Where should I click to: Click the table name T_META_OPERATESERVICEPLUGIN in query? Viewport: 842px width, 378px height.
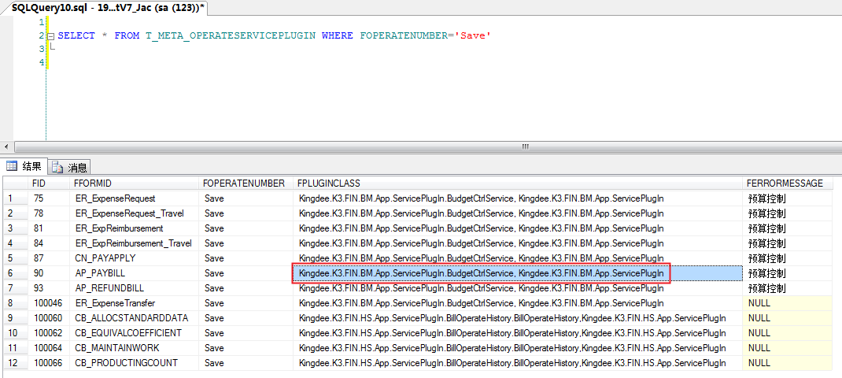tap(231, 36)
